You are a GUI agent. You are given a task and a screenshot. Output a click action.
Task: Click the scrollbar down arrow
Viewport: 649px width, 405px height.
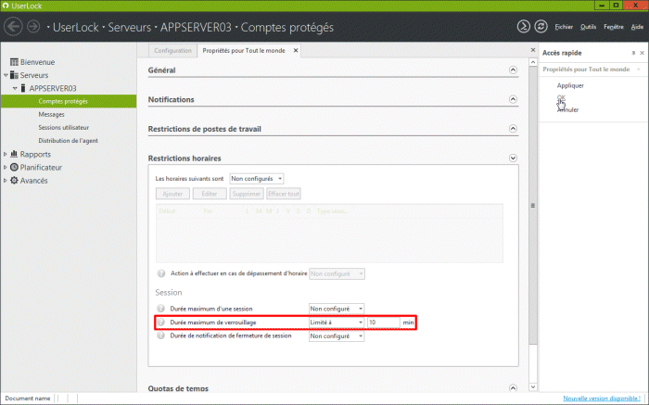click(x=533, y=387)
